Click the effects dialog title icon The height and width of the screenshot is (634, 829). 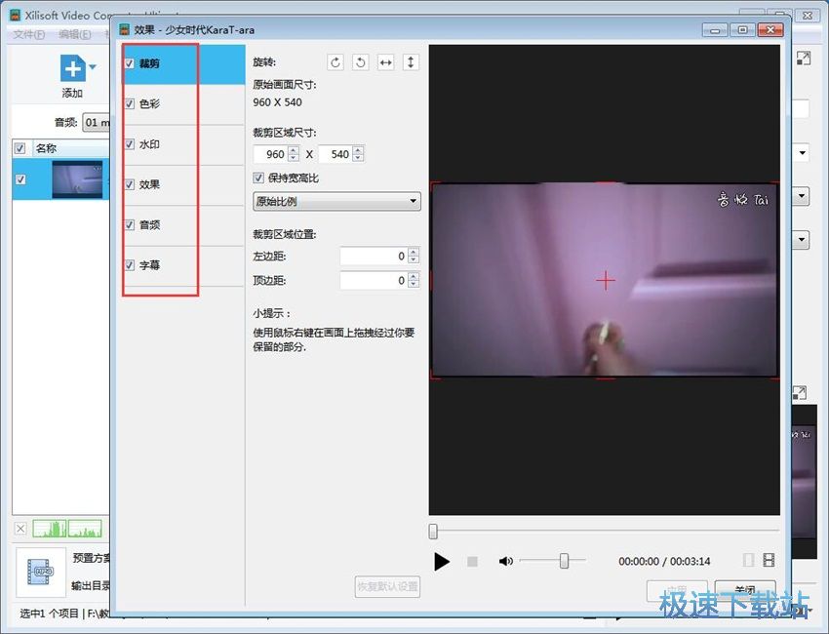tap(124, 29)
